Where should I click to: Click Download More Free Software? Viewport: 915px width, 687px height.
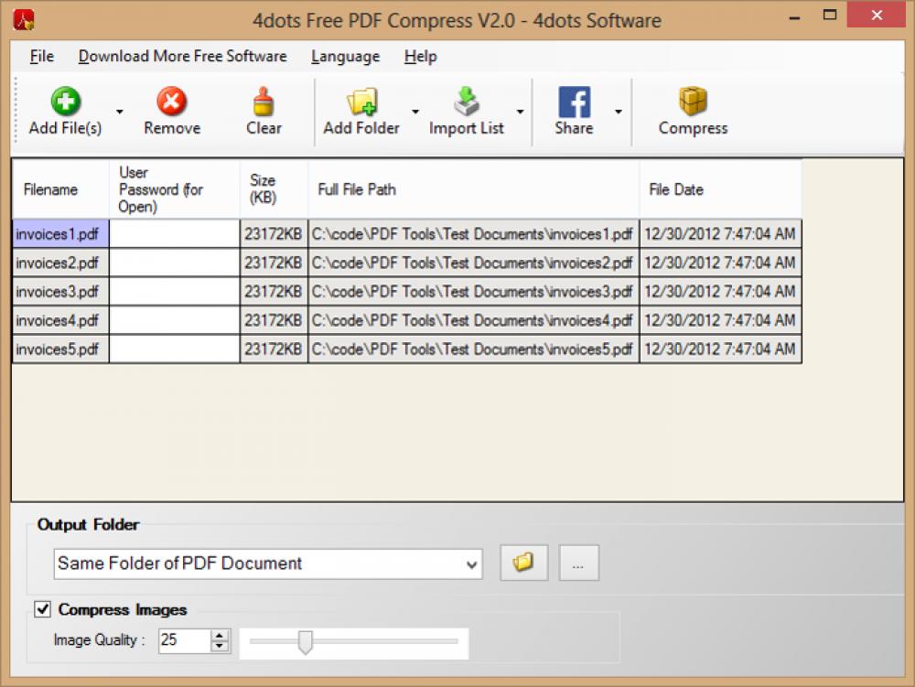[x=182, y=56]
